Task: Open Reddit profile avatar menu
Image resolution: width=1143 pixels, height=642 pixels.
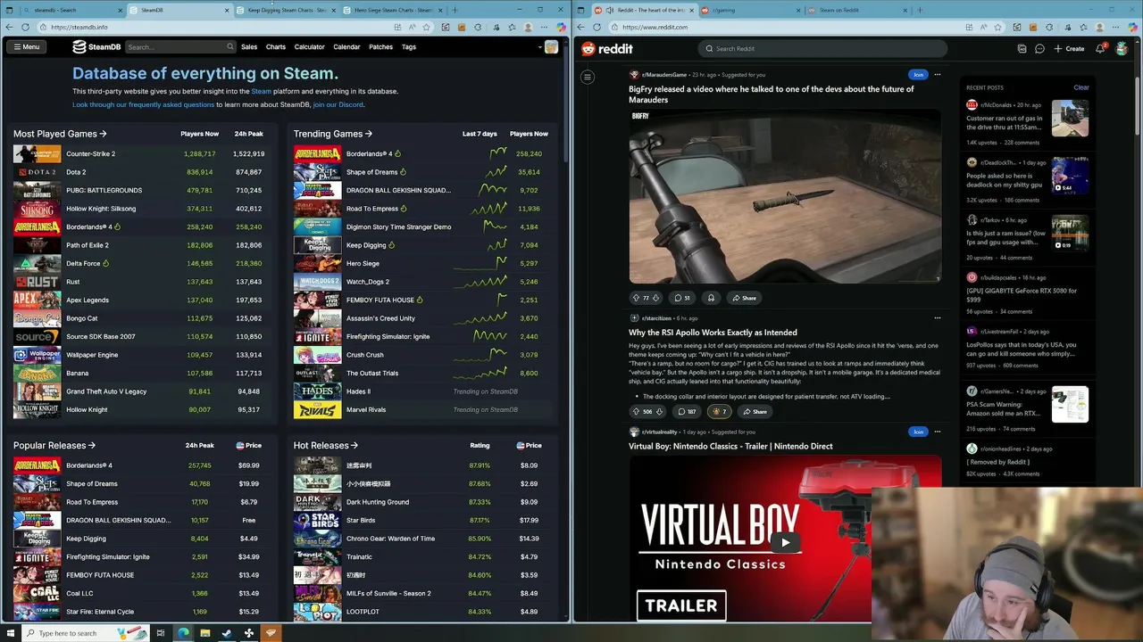Action: click(x=1122, y=49)
